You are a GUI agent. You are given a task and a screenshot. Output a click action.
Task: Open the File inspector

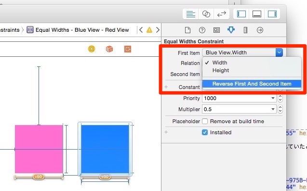[187, 30]
